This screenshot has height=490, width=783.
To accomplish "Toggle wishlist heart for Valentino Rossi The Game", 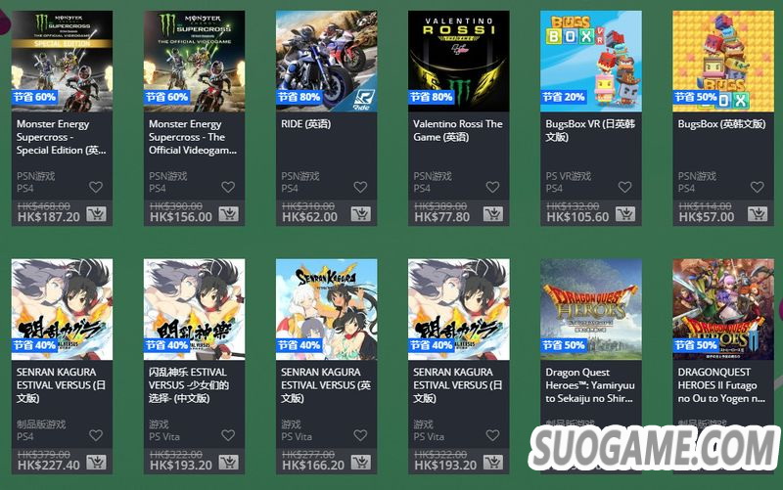I will tap(493, 187).
